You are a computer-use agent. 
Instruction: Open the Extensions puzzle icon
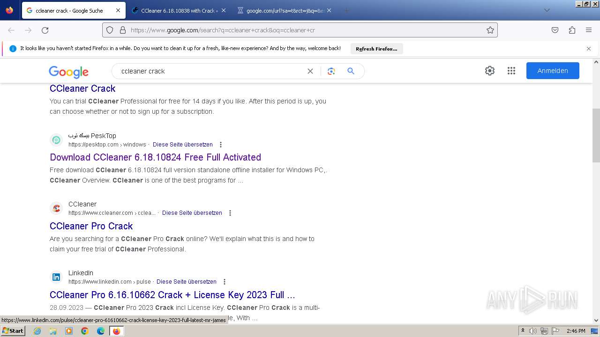tap(572, 30)
